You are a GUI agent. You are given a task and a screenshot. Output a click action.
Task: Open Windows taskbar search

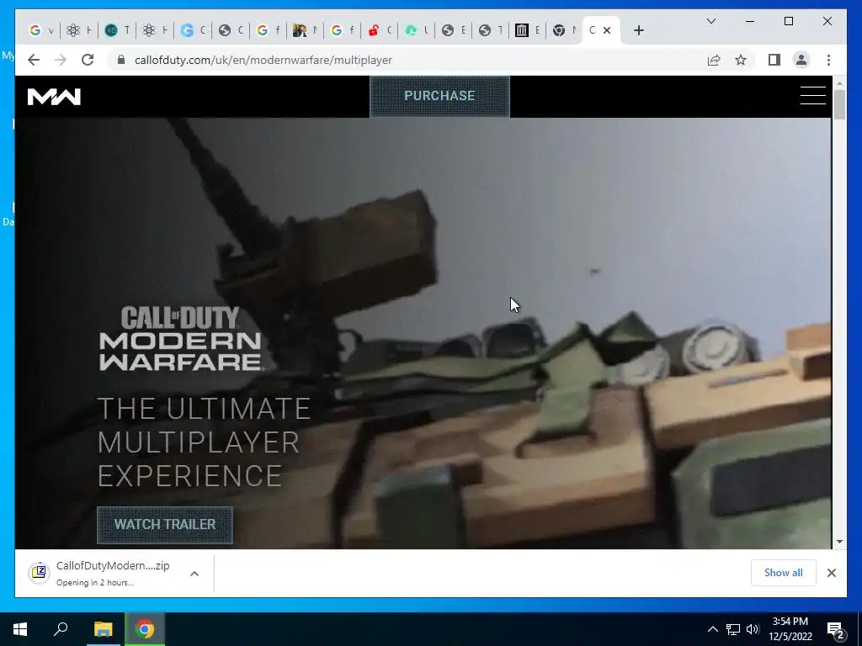tap(61, 629)
